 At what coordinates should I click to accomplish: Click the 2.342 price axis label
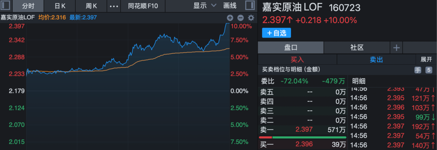[17, 40]
